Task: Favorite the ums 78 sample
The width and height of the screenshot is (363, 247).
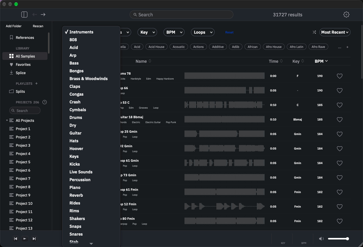Action: tap(340, 76)
